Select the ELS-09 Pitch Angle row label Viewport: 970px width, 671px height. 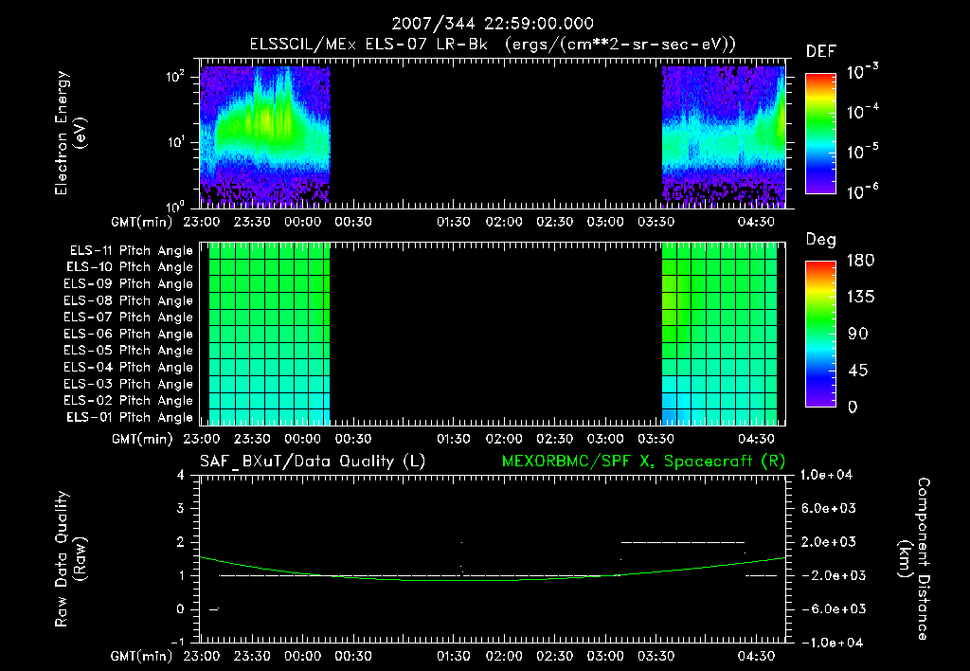[129, 284]
